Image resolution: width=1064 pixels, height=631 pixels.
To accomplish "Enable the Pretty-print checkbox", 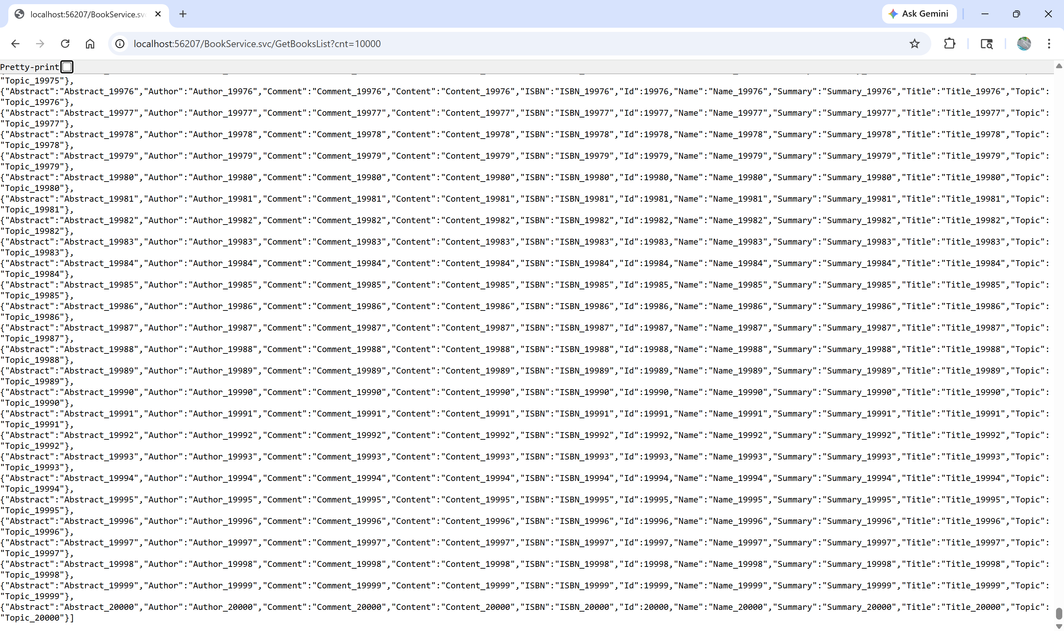I will [67, 67].
